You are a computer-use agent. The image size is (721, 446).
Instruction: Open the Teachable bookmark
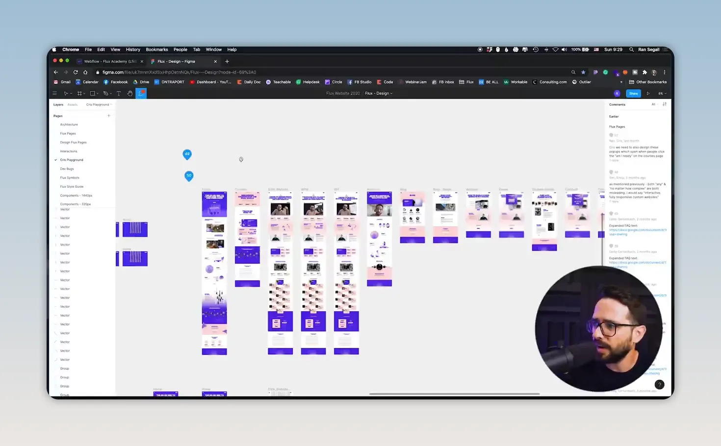278,82
